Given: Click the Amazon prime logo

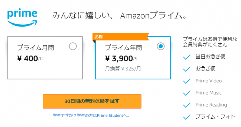Looking at the screenshot, I should [22, 17].
